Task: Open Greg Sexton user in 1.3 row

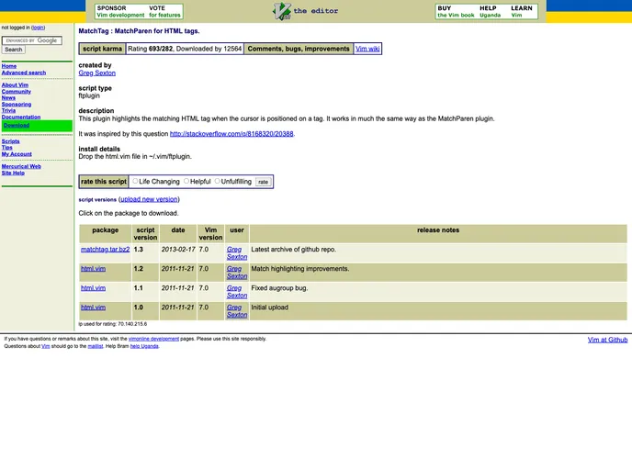Action: pos(237,253)
